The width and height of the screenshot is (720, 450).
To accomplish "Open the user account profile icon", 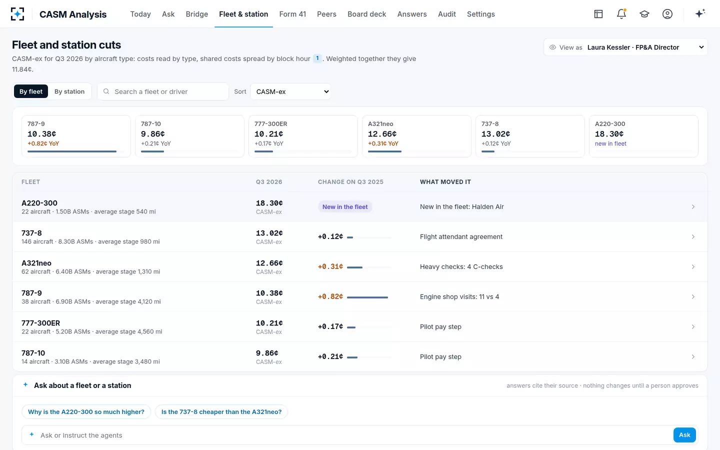I will [667, 14].
